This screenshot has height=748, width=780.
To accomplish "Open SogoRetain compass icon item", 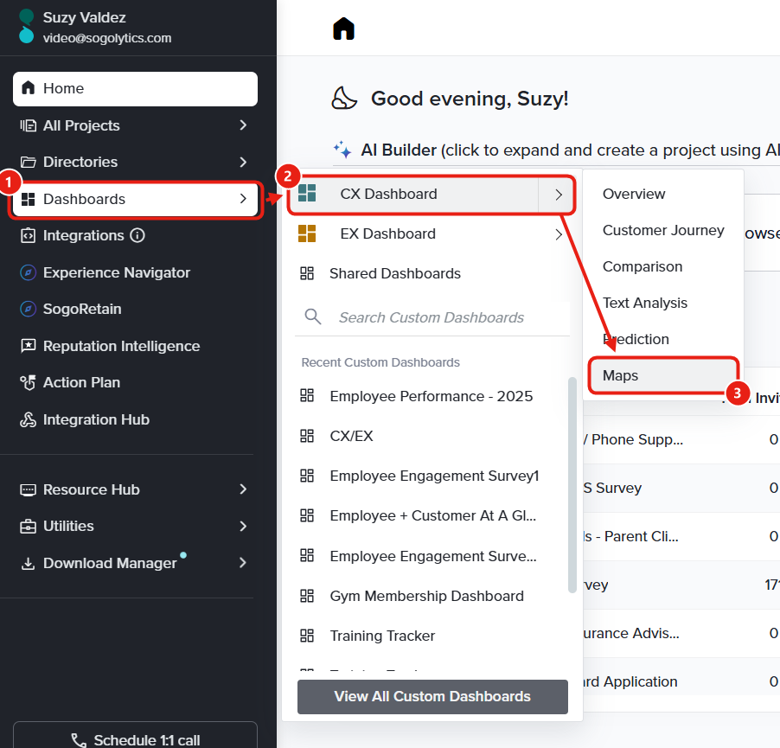I will click(x=29, y=309).
